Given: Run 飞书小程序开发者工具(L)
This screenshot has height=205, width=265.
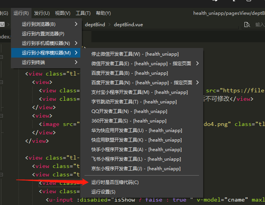Looking at the screenshot, I should pos(142,159).
